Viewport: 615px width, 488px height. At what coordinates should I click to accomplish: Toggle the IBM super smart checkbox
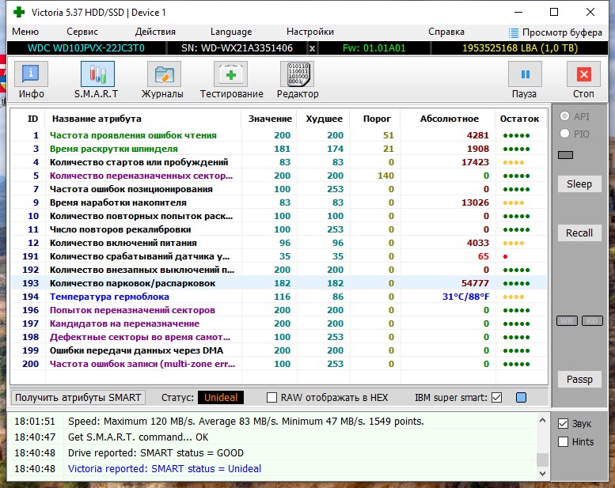[496, 398]
